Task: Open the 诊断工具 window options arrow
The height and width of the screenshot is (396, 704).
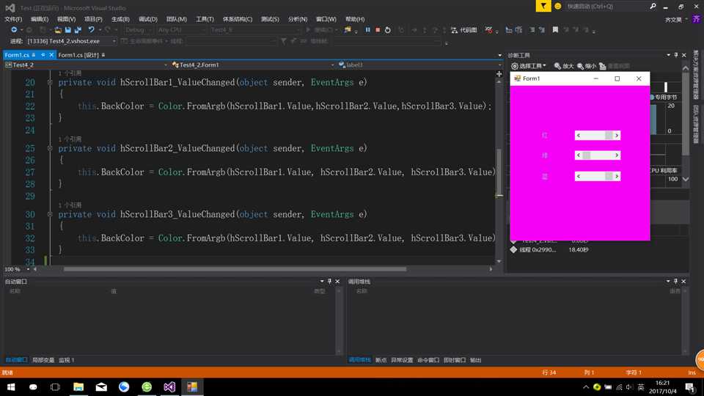Action: (x=669, y=55)
